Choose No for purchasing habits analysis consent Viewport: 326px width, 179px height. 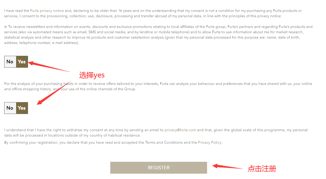point(10,108)
